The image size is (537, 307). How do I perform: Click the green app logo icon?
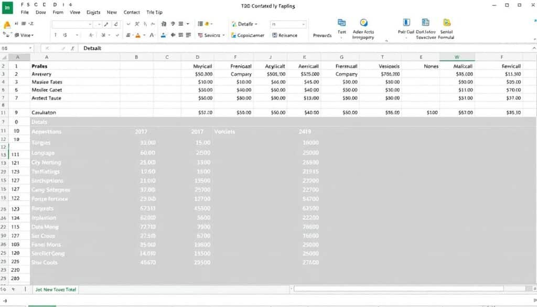(x=7, y=7)
